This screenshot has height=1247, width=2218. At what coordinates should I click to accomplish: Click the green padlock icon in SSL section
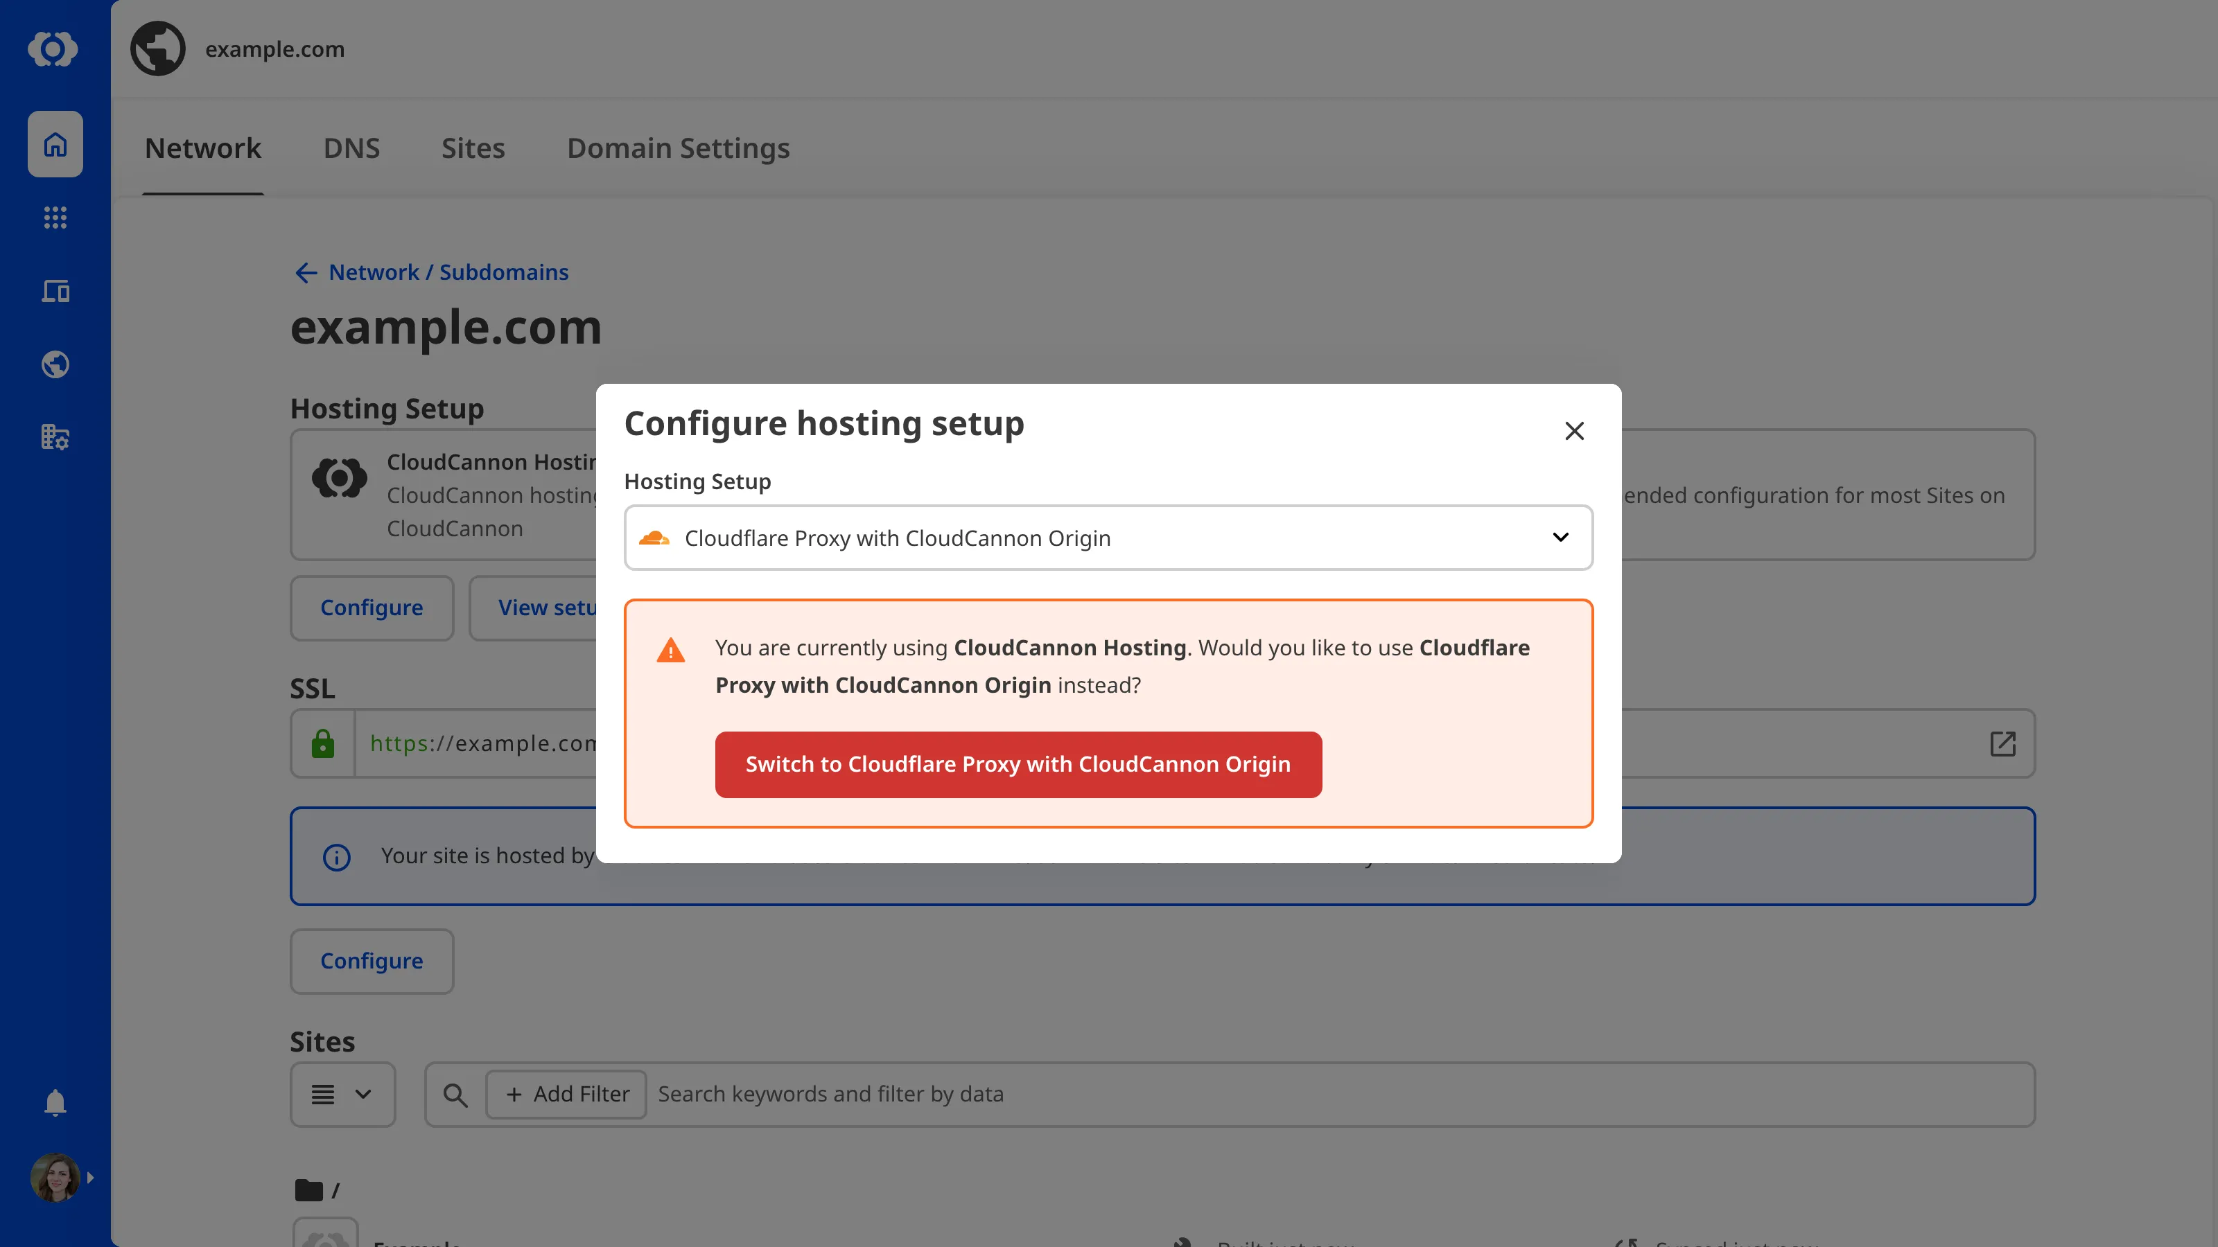[x=322, y=743]
